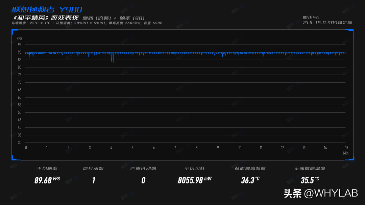The width and height of the screenshot is (365, 205).
Task: Click the 正面最高温度 stat label
Action: point(310,168)
